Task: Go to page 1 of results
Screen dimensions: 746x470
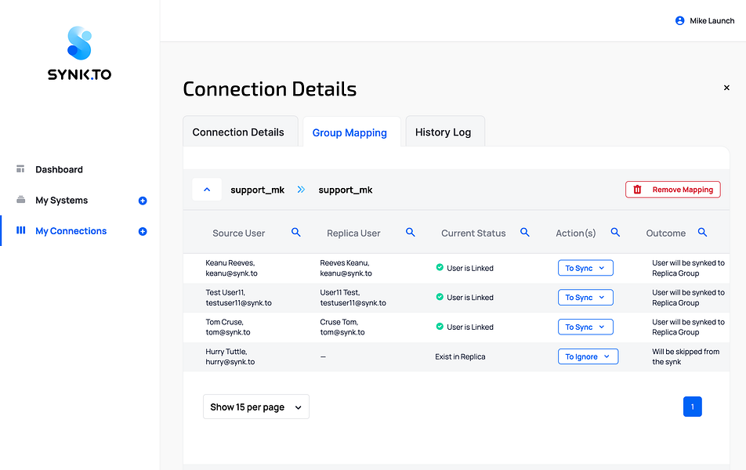Action: 693,407
